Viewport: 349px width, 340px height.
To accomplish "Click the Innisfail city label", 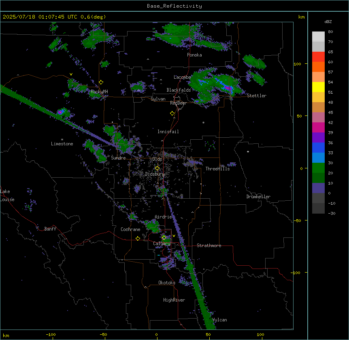I will click(168, 132).
